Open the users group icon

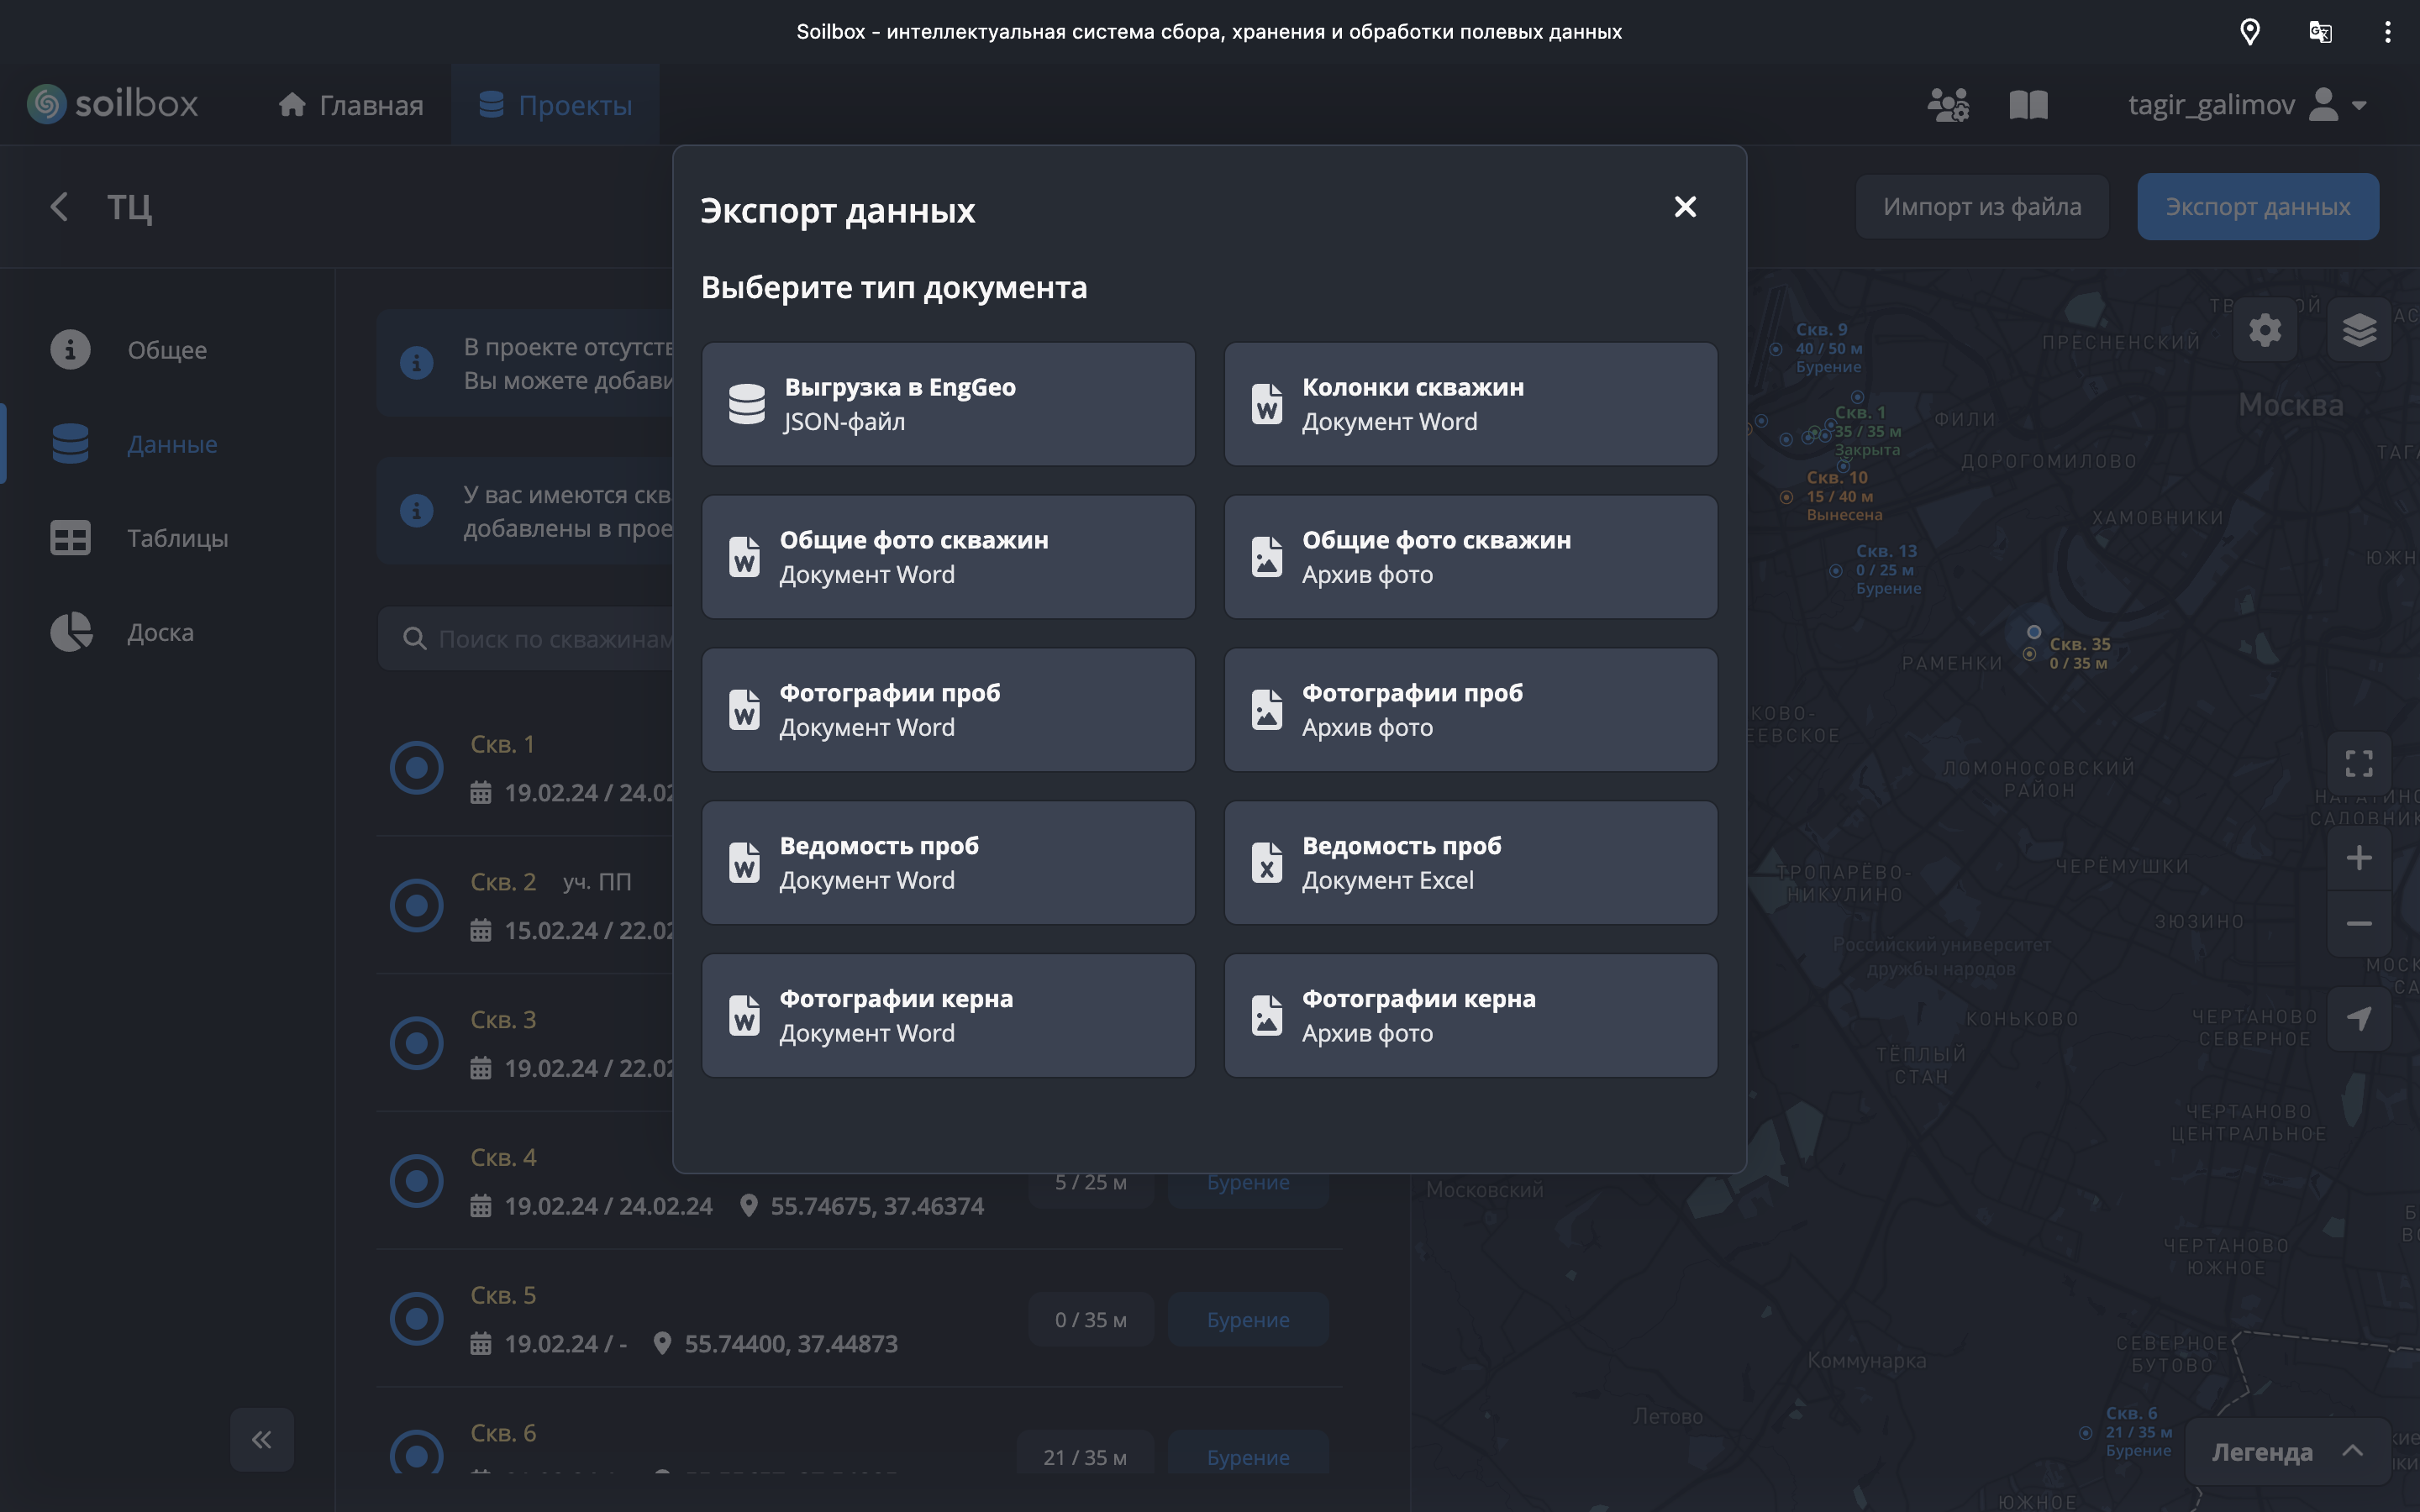point(1947,105)
